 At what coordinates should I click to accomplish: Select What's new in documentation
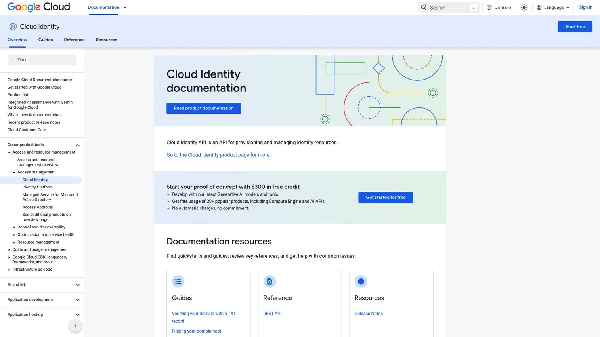[x=34, y=115]
